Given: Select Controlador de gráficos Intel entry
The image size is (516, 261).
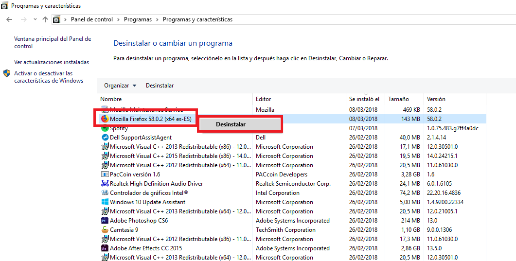Looking at the screenshot, I should pos(149,193).
